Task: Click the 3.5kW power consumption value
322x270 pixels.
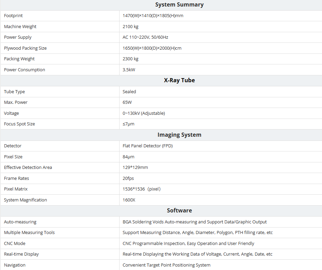Action: [x=129, y=70]
